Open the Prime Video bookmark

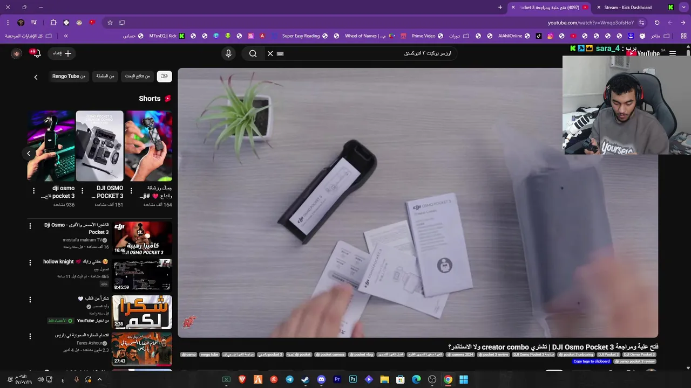coord(428,36)
